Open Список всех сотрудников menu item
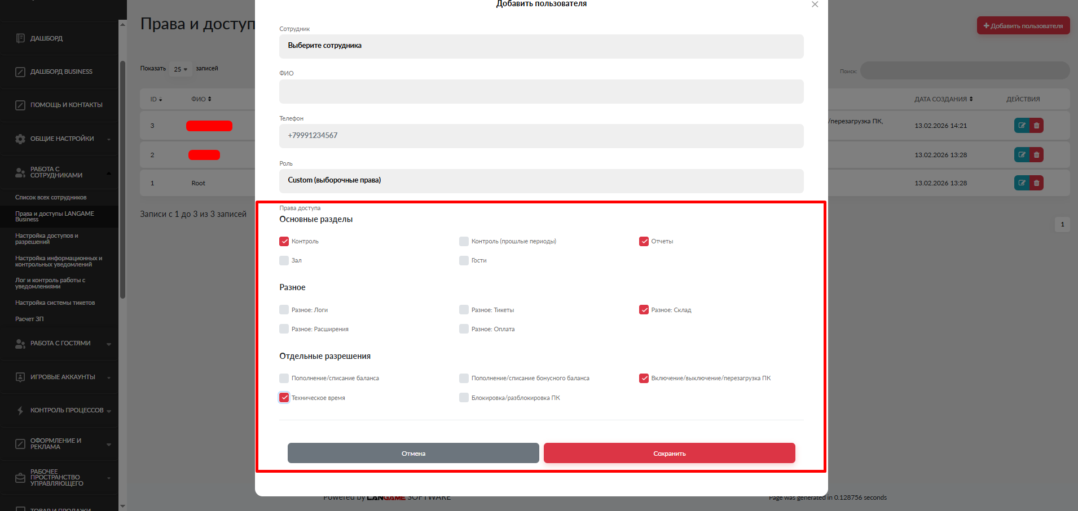1078x511 pixels. (x=51, y=198)
